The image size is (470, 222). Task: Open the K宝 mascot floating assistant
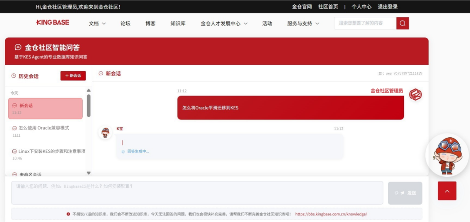click(x=447, y=155)
